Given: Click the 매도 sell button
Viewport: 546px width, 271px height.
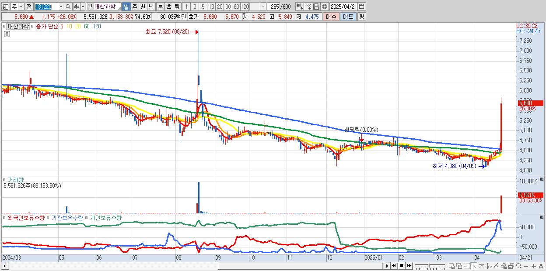Looking at the screenshot, I should 348,17.
